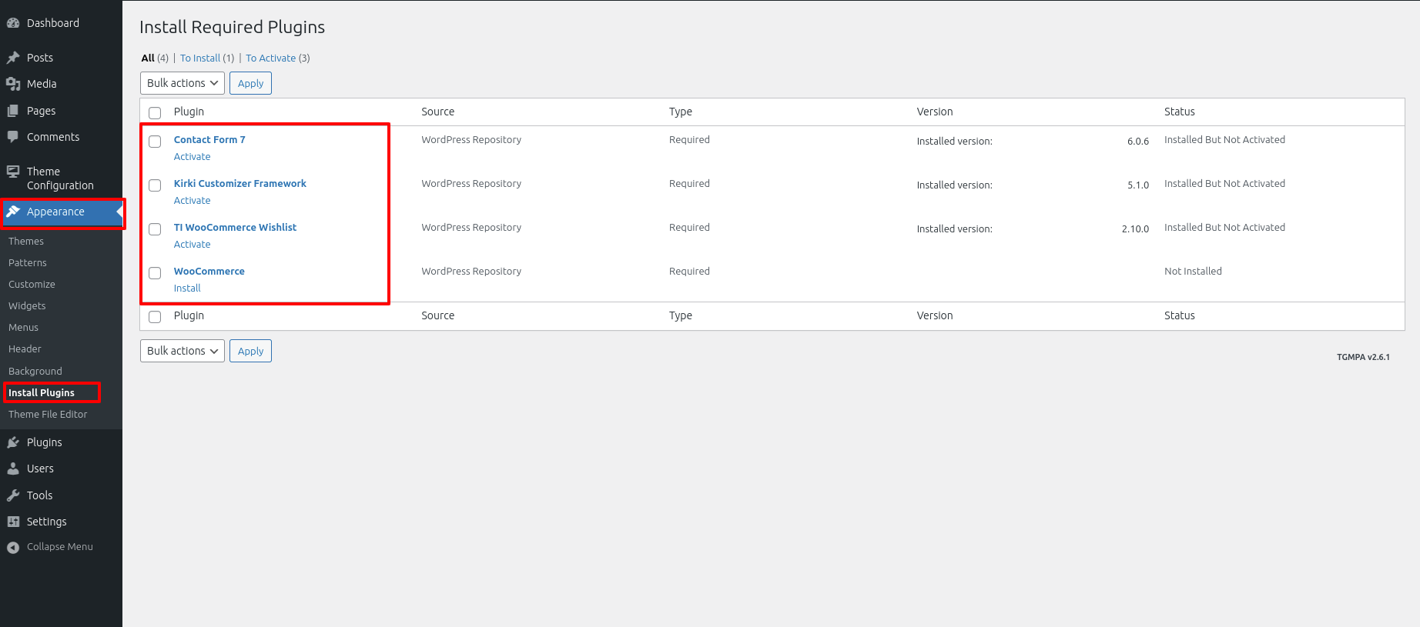Open the top Bulk actions dropdown
This screenshot has height=627, width=1420.
pyautogui.click(x=183, y=83)
